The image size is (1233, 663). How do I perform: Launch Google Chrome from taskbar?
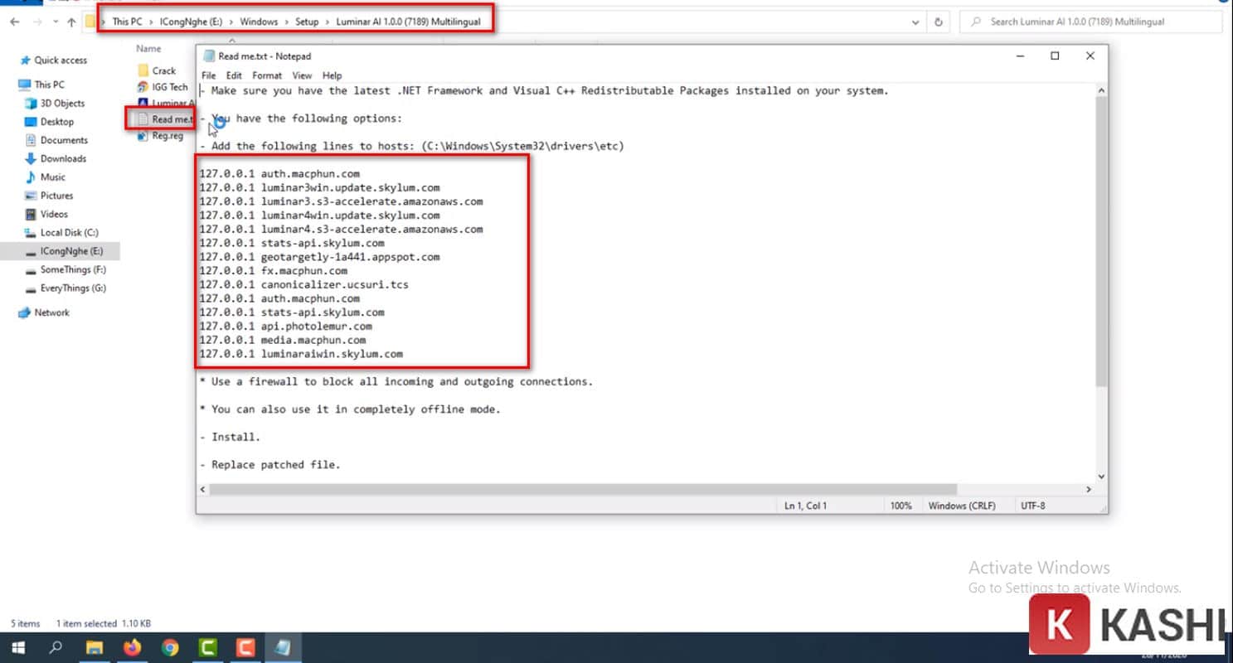(x=170, y=648)
